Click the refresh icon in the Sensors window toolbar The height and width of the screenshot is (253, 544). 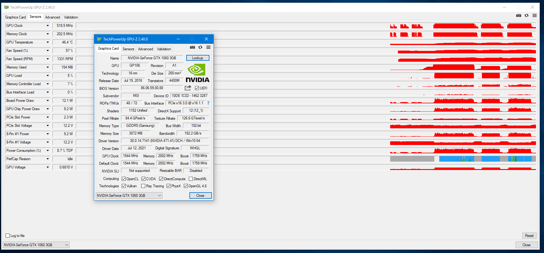click(x=527, y=15)
